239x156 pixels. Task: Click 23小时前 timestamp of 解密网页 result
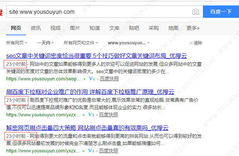[16, 136]
